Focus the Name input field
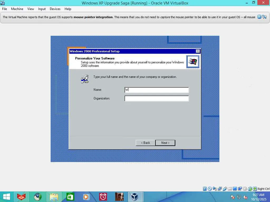 click(157, 90)
